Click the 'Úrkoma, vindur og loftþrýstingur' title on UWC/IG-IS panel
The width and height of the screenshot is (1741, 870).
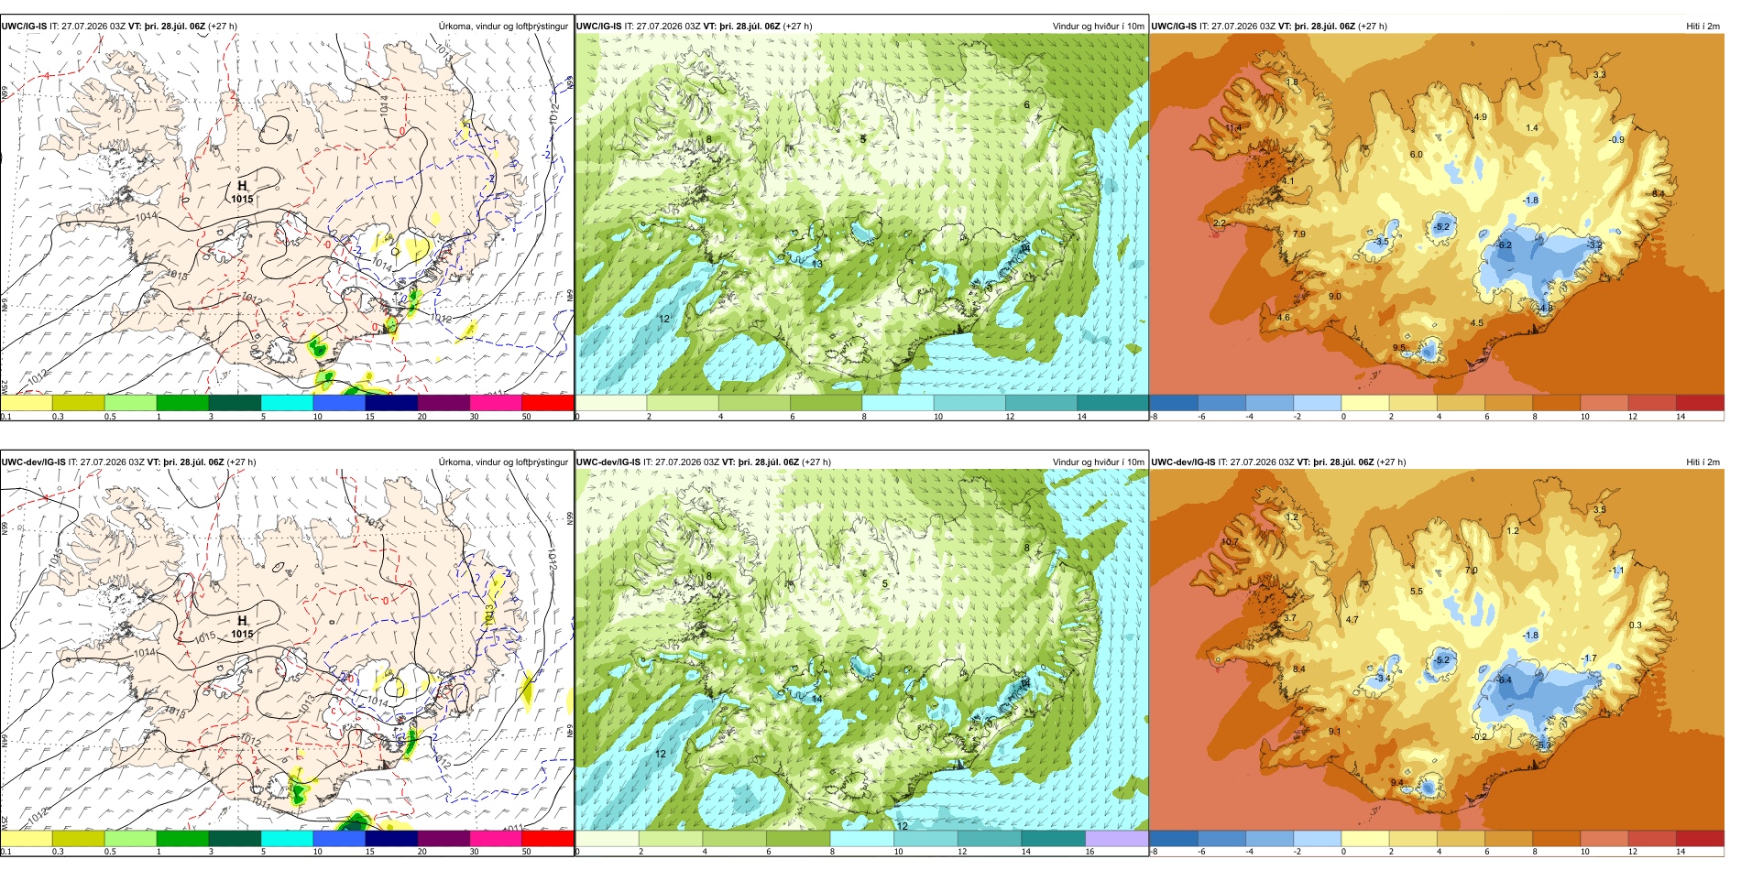click(x=503, y=27)
